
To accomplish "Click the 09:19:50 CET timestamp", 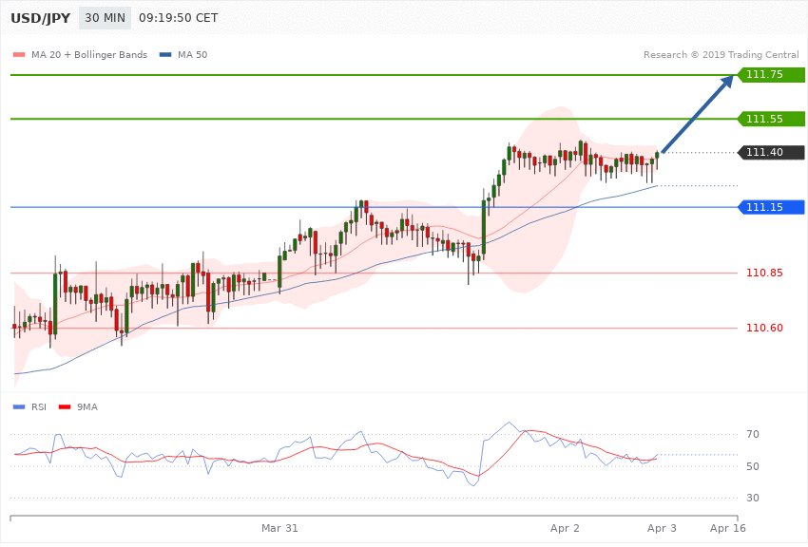I will [179, 18].
